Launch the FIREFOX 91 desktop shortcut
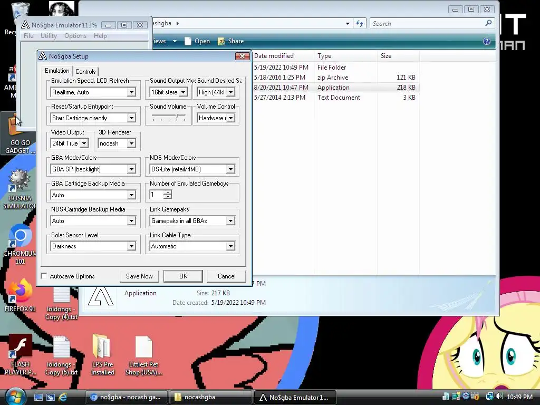 [20, 295]
